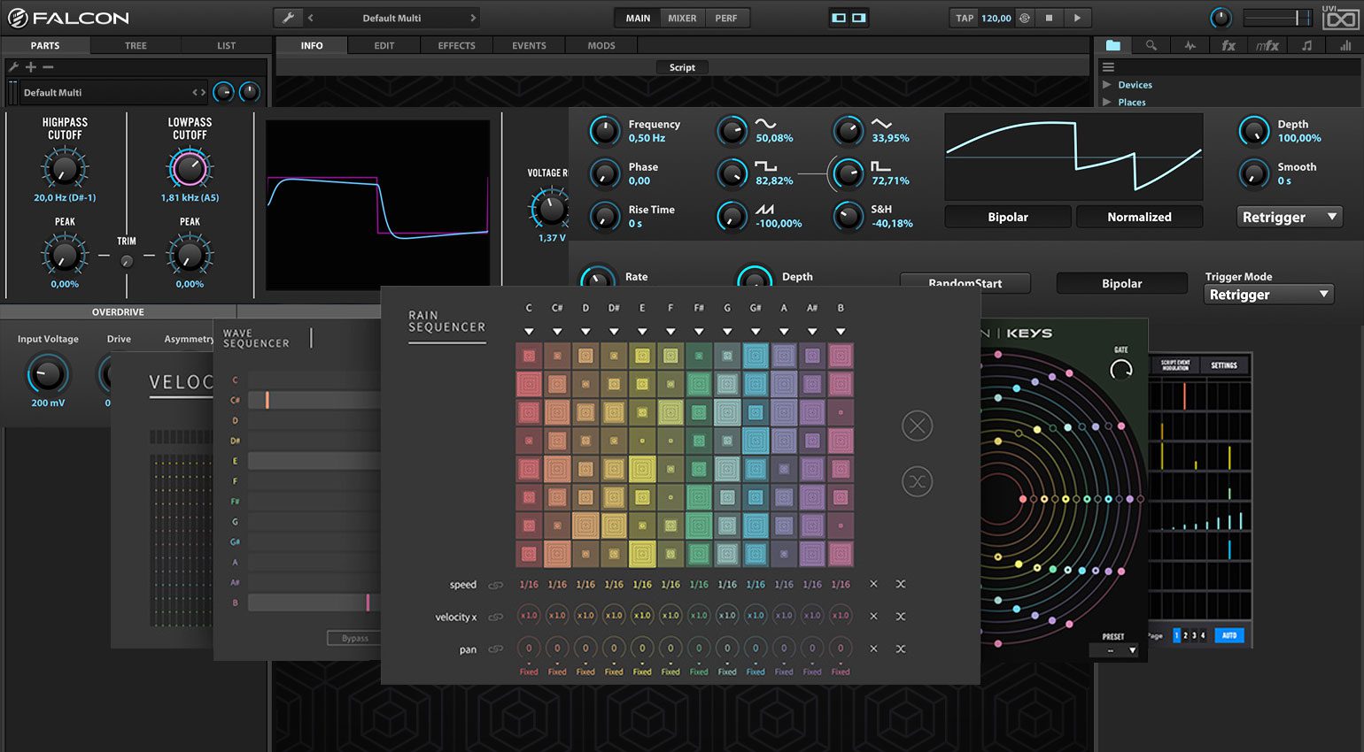1364x752 pixels.
Task: Open the PRESET dropdown in Keys panel
Action: [1114, 650]
